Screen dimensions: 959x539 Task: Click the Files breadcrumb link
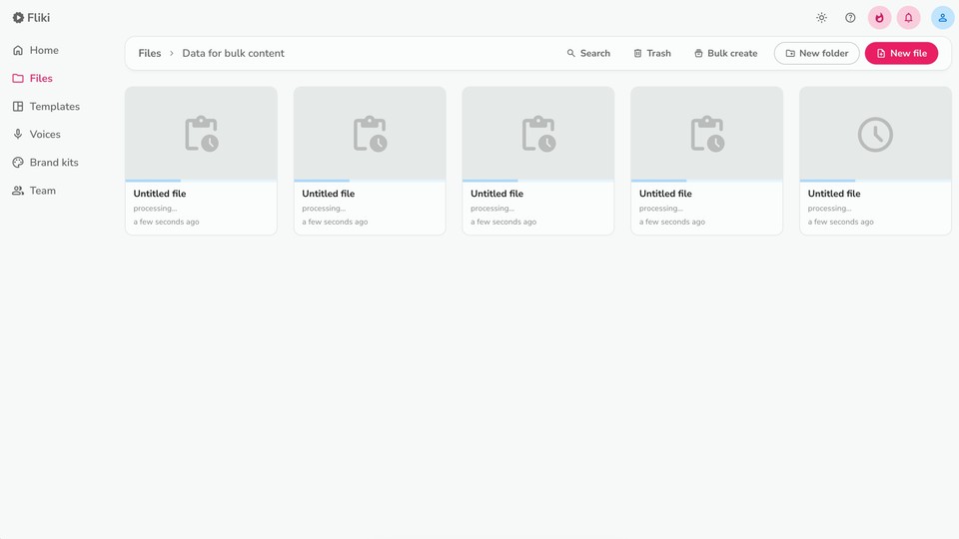point(149,53)
